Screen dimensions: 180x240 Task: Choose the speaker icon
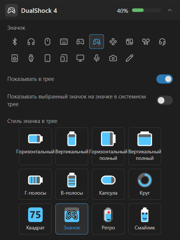click(15, 58)
